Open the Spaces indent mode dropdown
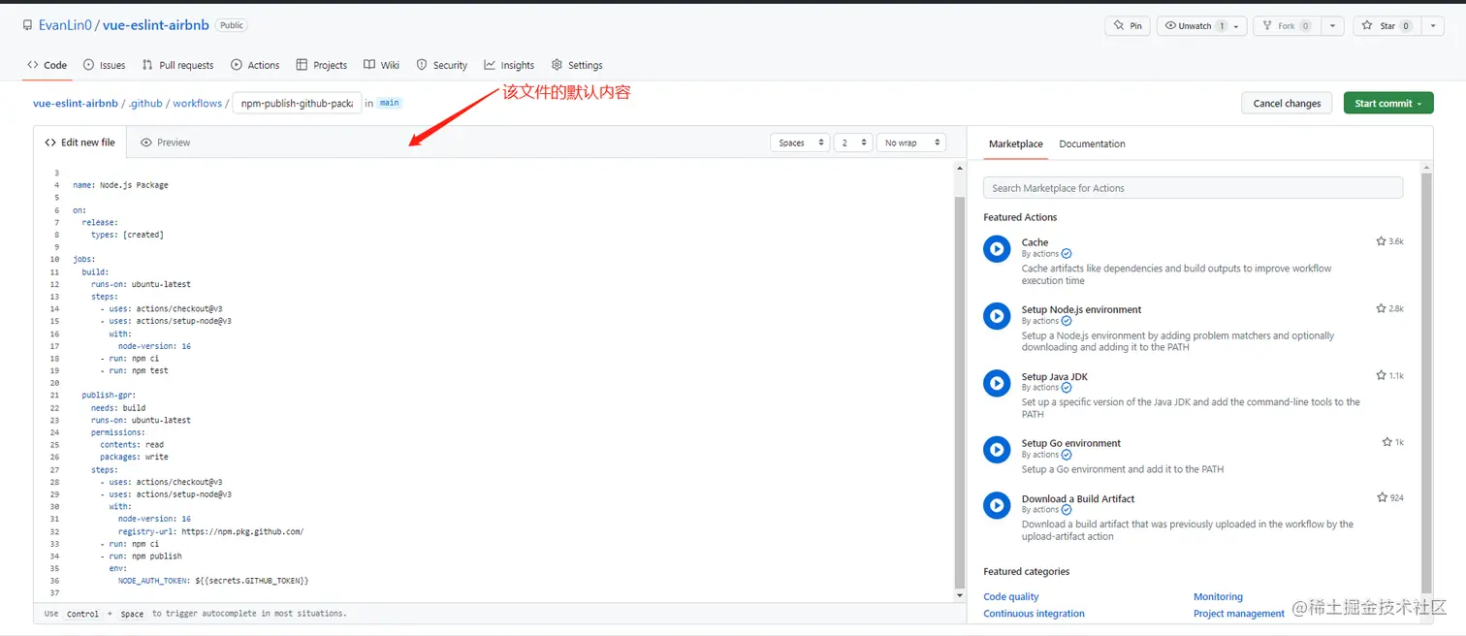 (x=800, y=143)
